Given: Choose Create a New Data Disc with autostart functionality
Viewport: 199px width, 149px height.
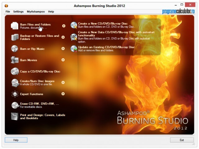Looking at the screenshot, I should (x=116, y=34).
